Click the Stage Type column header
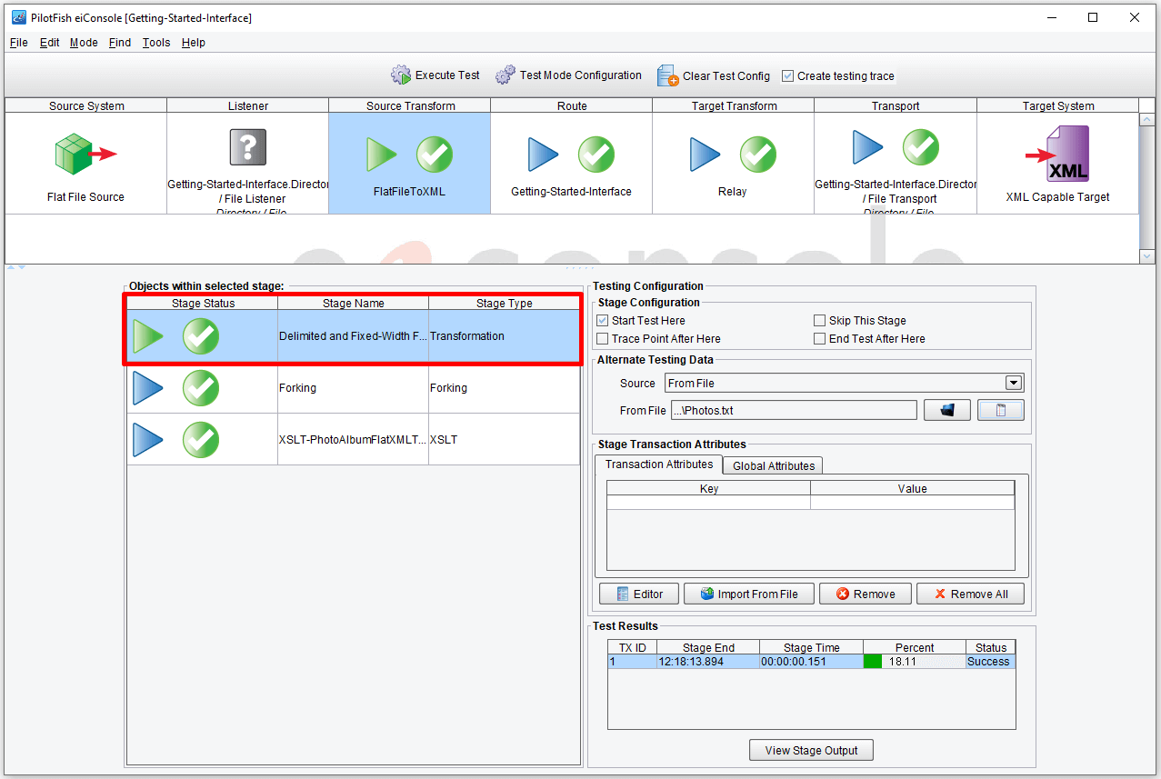The width and height of the screenshot is (1161, 779). pyautogui.click(x=505, y=304)
